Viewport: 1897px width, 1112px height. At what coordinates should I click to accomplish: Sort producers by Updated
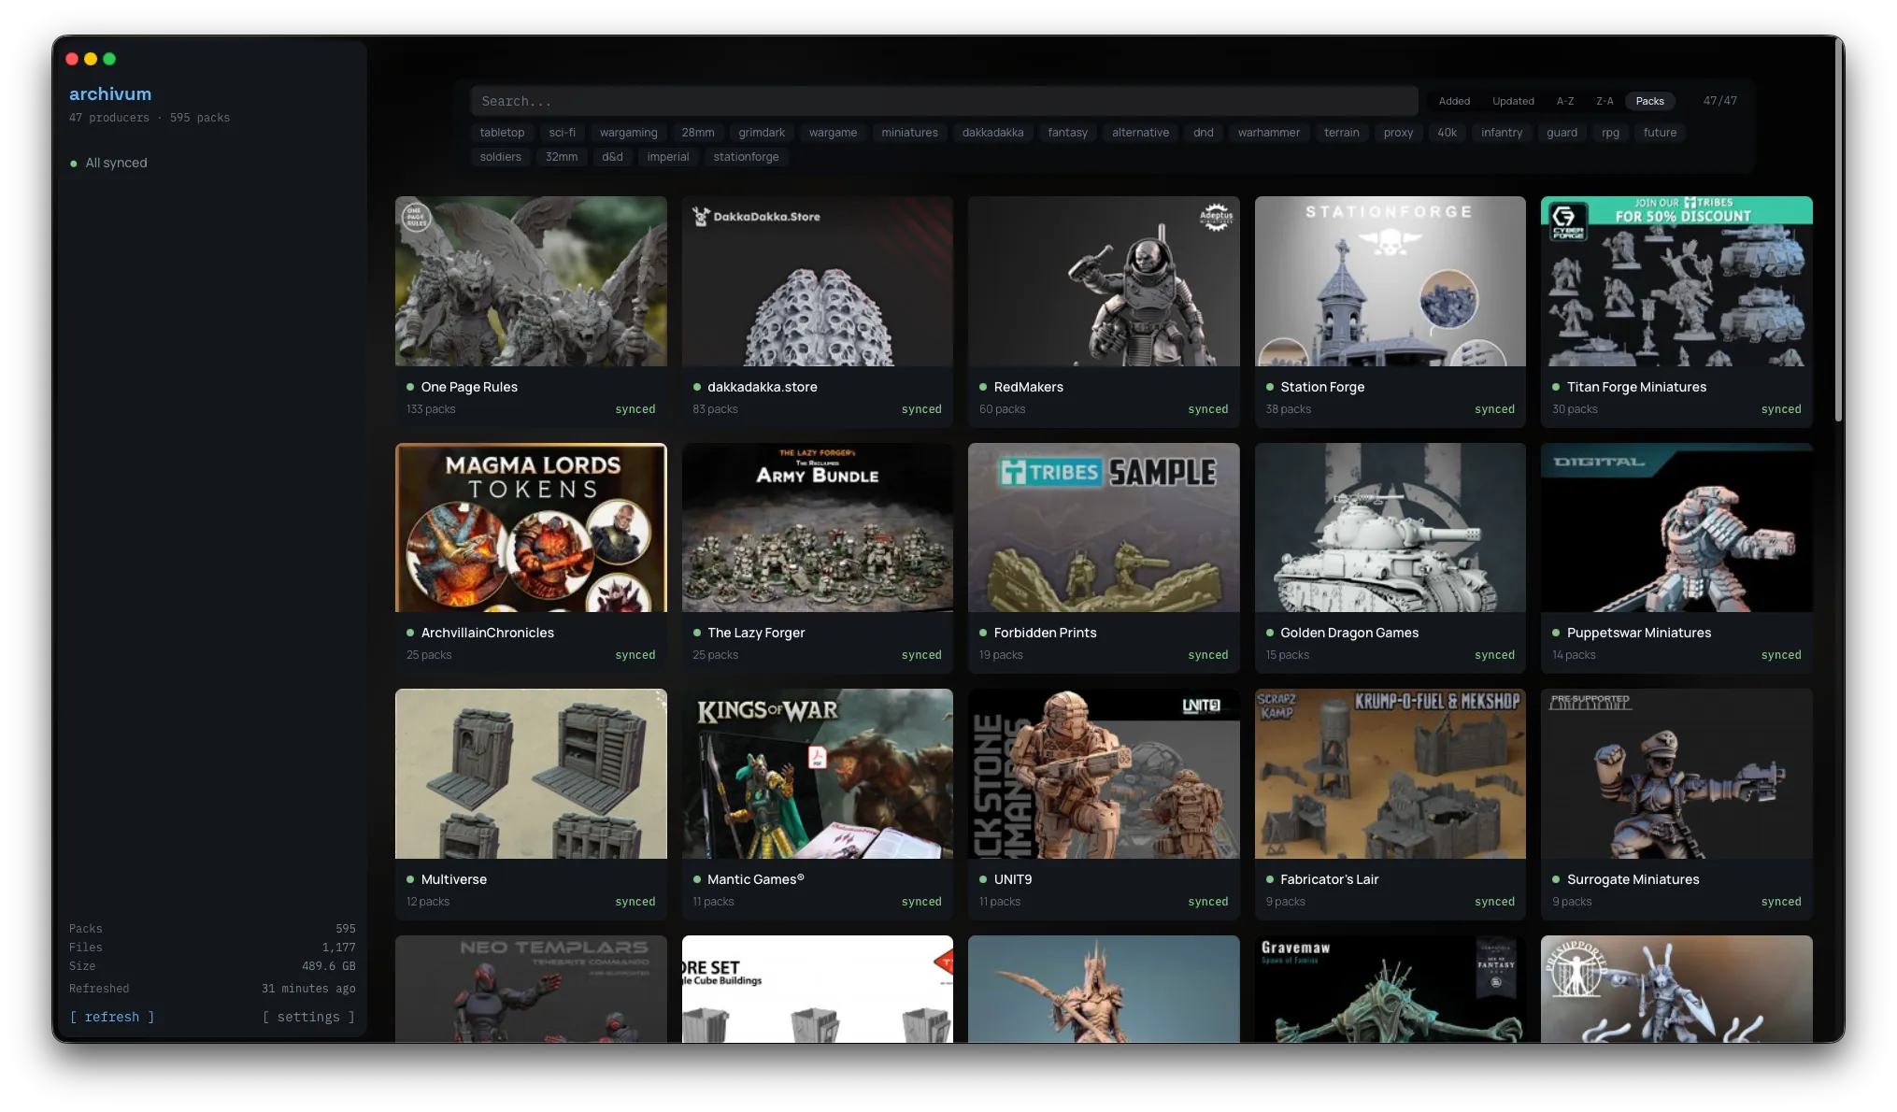tap(1513, 101)
